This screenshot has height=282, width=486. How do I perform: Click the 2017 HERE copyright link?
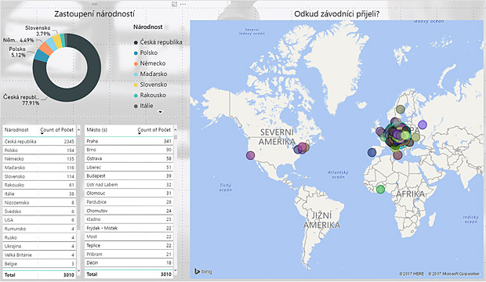[x=412, y=274]
